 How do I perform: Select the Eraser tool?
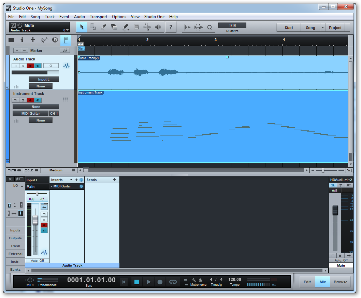(114, 27)
